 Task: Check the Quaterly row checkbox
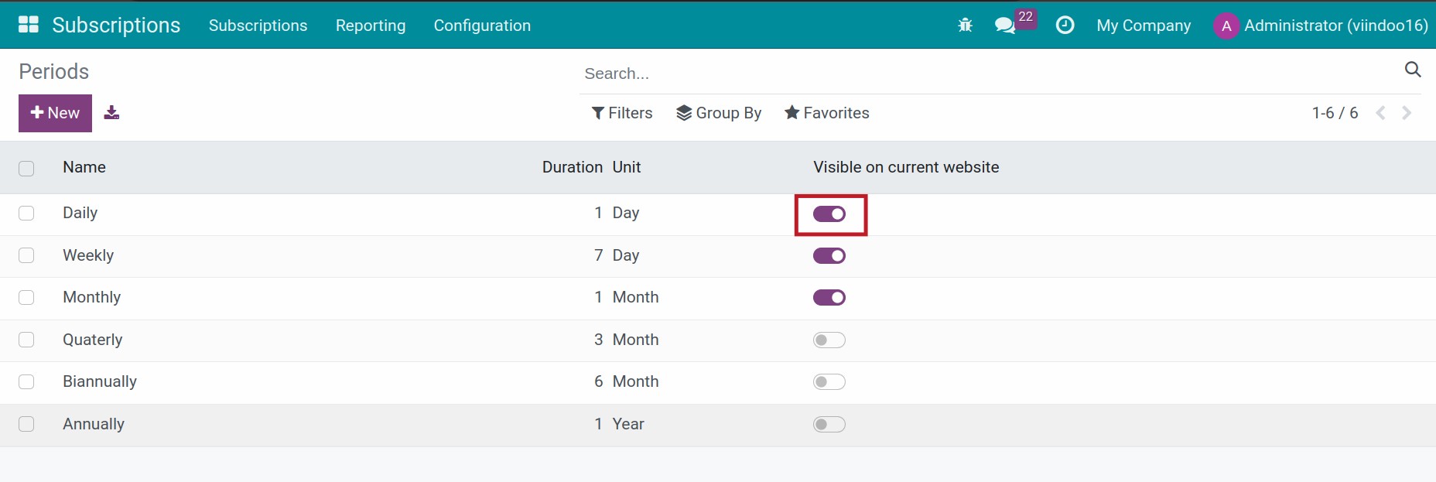click(x=26, y=340)
